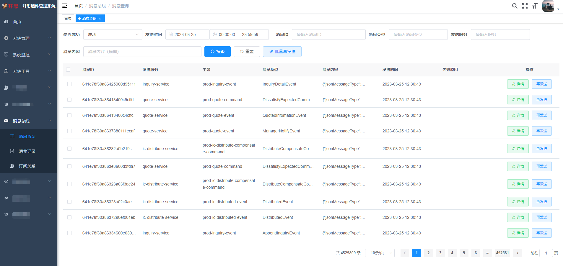Viewport: 563px width, 266px height.
Task: Open 详情 for InquiryDetailEvent row
Action: 518,84
